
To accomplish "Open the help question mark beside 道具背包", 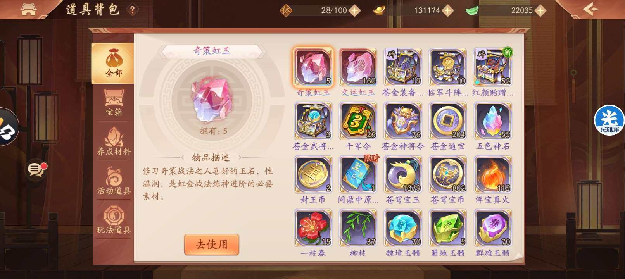I will click(132, 10).
